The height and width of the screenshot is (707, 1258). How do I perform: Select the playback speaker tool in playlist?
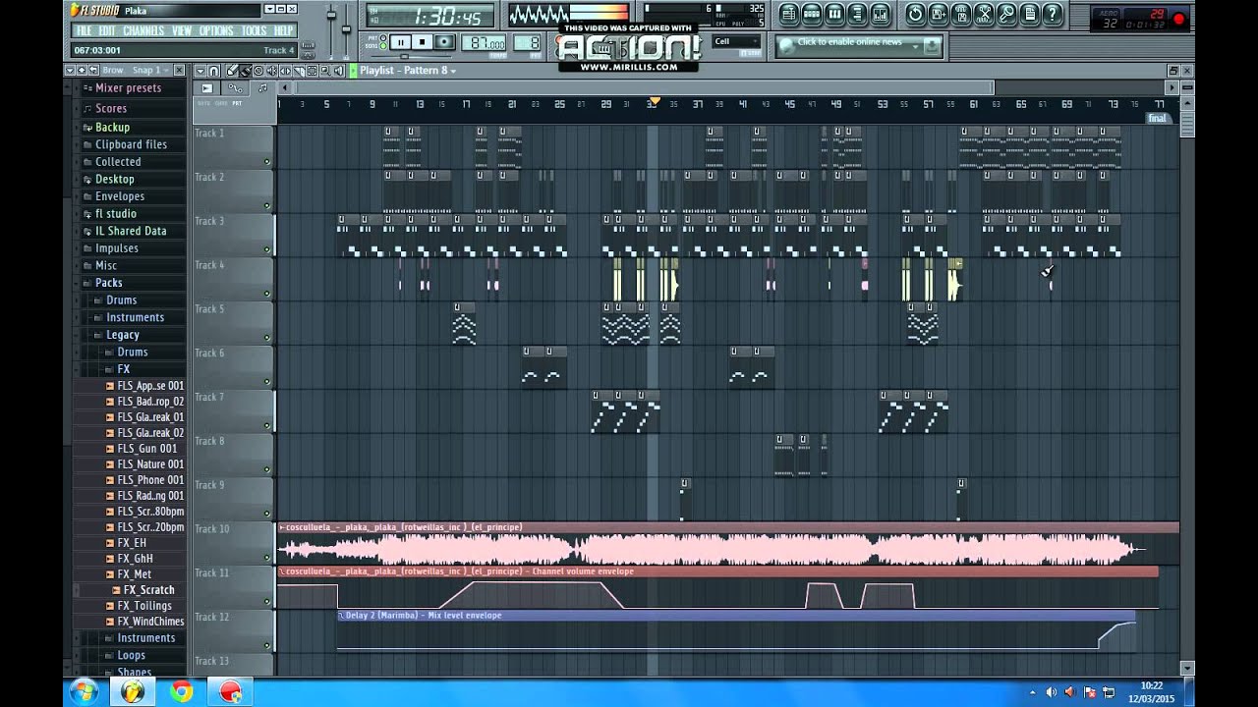pos(339,71)
